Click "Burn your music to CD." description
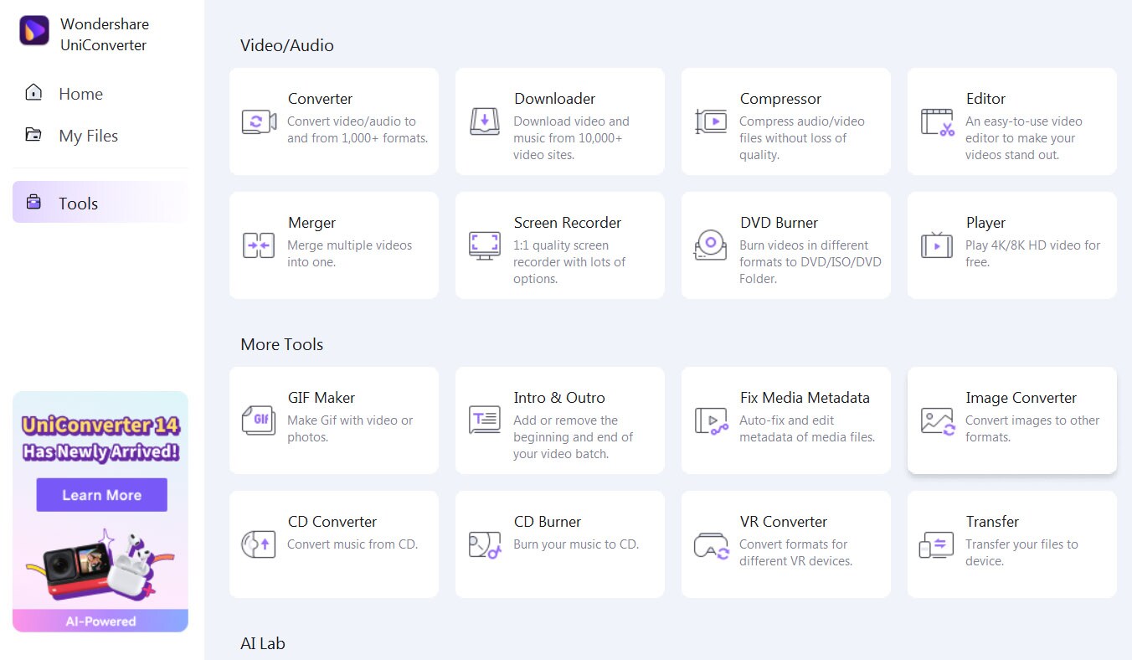Viewport: 1132px width, 660px height. point(576,544)
